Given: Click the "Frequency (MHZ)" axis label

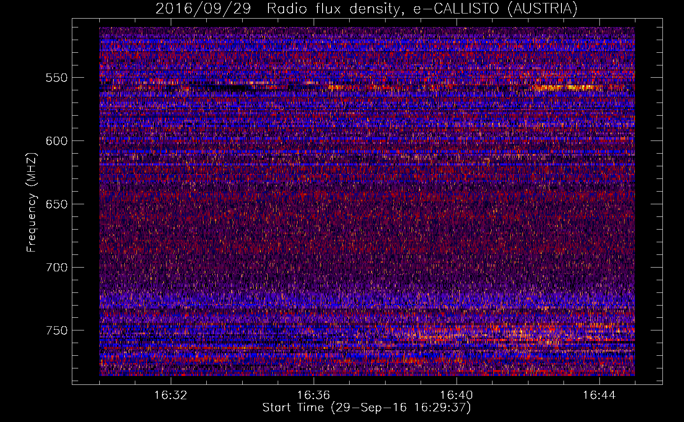Looking at the screenshot, I should point(32,203).
